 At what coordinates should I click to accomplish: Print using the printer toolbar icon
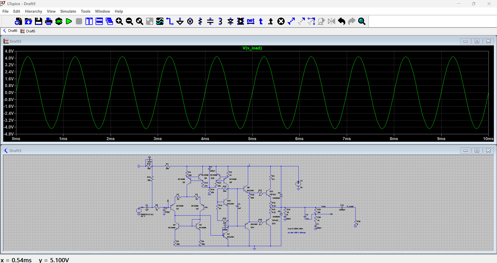pyautogui.click(x=49, y=21)
